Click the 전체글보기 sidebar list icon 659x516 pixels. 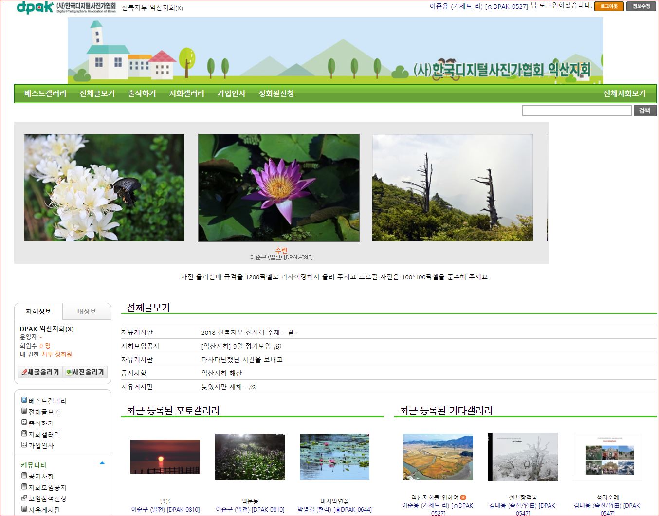(x=24, y=411)
